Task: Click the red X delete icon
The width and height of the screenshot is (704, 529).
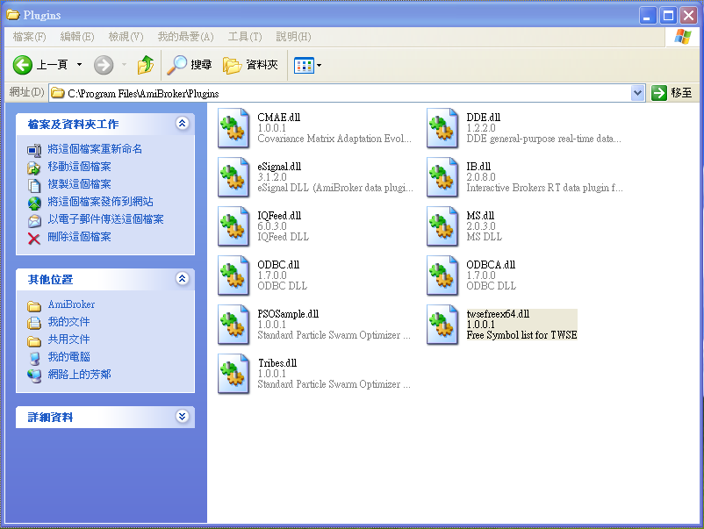Action: point(34,239)
